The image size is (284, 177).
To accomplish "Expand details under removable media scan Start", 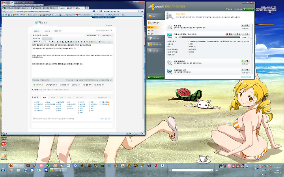I will [x=246, y=64].
